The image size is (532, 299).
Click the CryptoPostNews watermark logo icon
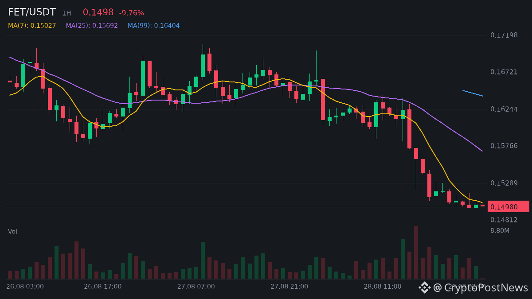[424, 287]
